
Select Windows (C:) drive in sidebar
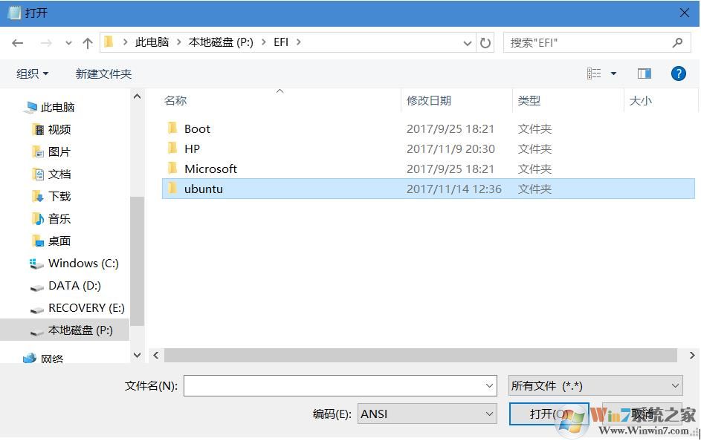(83, 264)
